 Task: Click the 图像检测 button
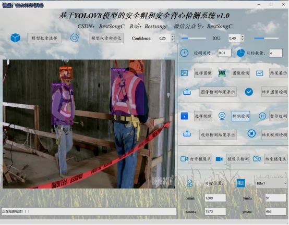240,73
